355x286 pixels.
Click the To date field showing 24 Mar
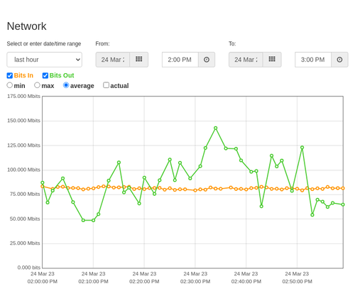point(246,60)
